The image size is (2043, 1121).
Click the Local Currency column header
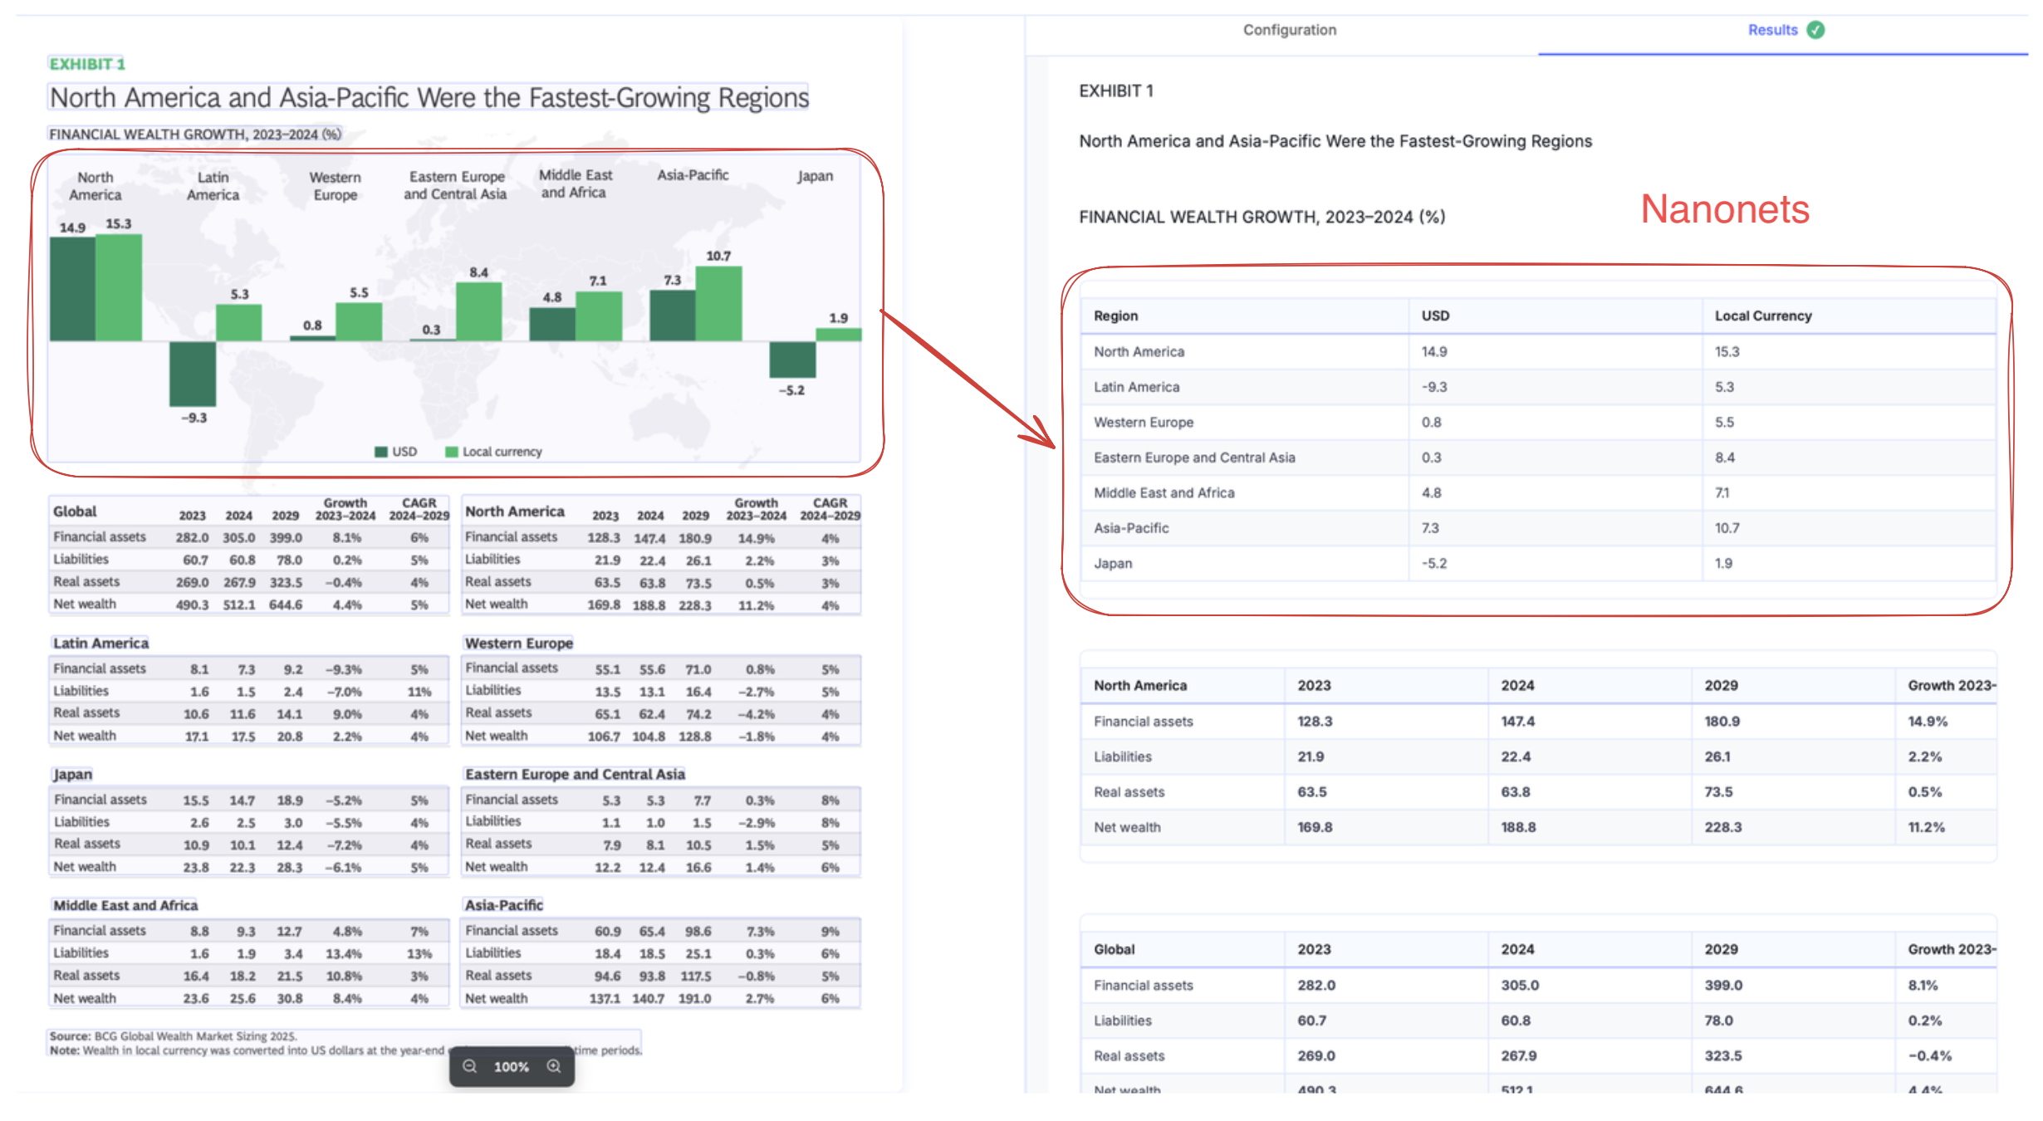coord(1762,316)
